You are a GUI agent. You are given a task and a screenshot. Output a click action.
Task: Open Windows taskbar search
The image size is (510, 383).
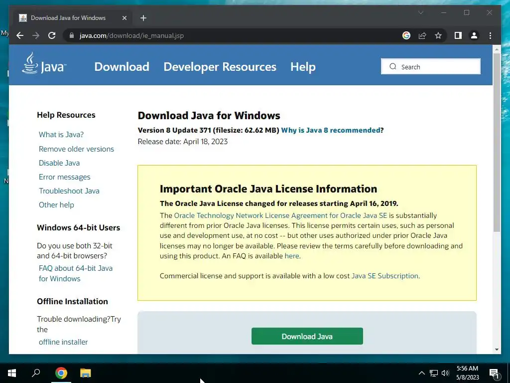pyautogui.click(x=36, y=373)
